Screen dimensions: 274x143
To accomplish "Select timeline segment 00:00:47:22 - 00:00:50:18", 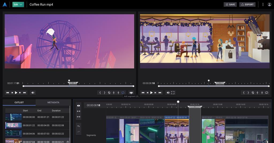I will tap(177, 130).
